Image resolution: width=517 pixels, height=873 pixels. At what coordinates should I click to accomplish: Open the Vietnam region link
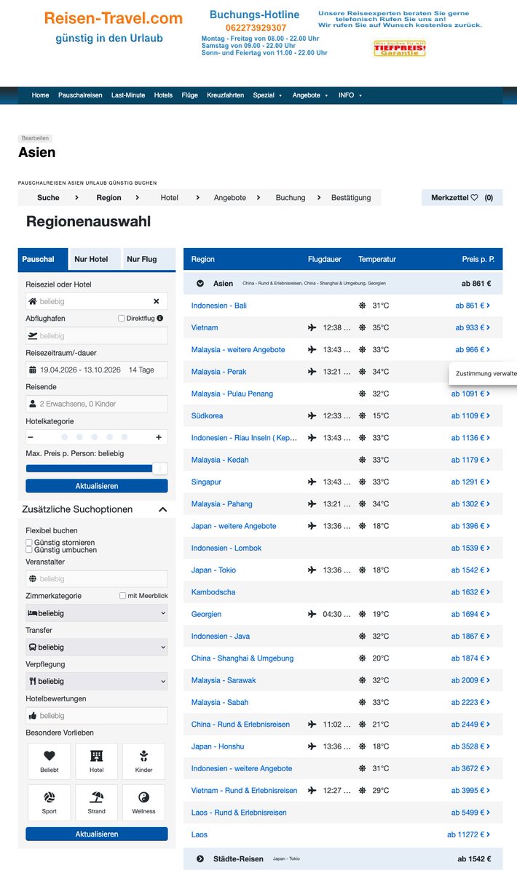coord(205,327)
